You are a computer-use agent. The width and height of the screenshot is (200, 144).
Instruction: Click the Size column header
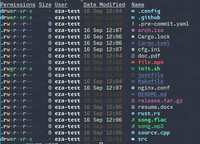click(45, 5)
